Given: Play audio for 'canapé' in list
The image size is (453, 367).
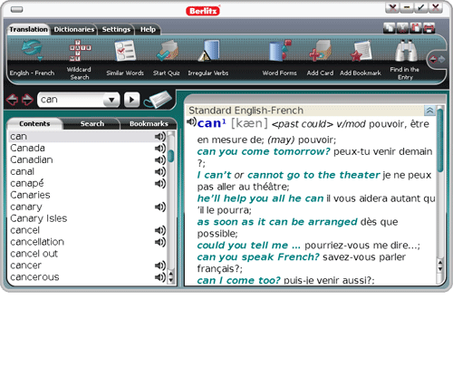Looking at the screenshot, I should [x=160, y=183].
